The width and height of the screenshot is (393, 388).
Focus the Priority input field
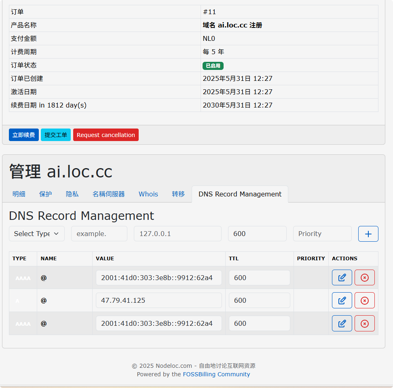(x=322, y=234)
